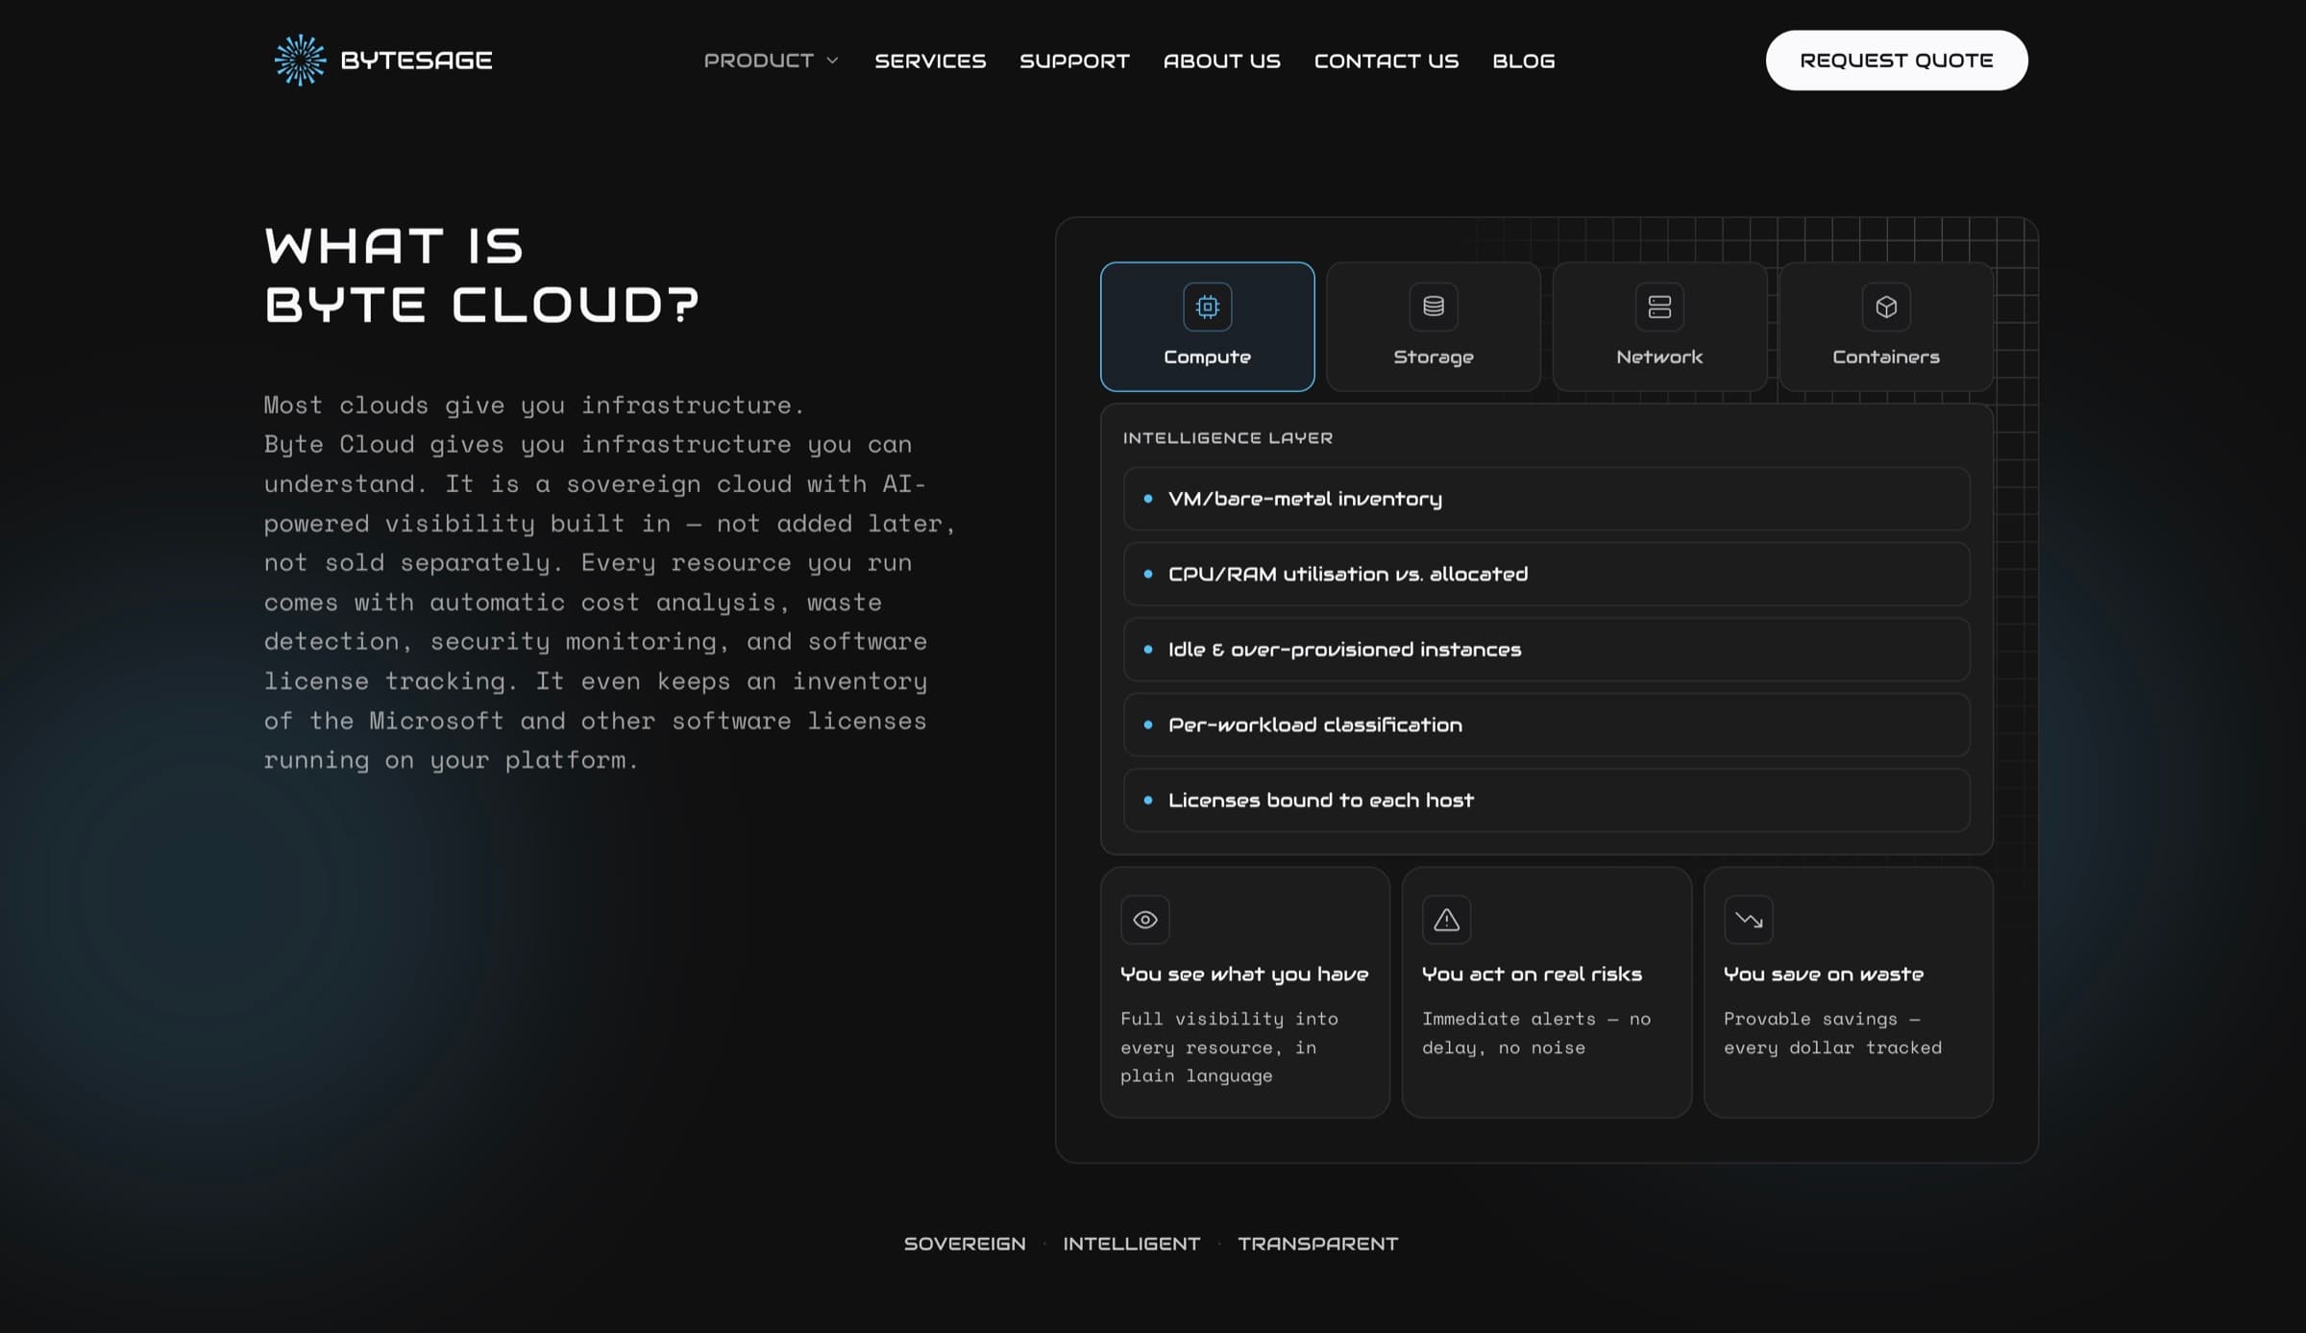Click the Network server icon

tap(1659, 307)
